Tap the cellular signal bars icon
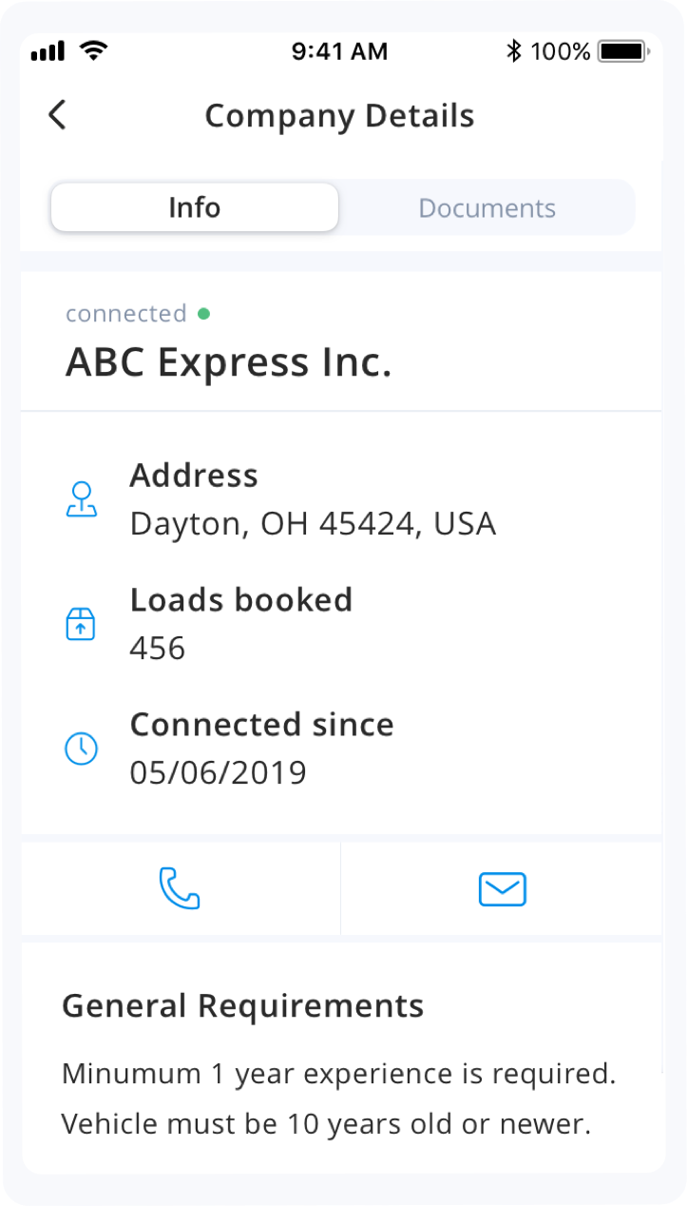 point(47,52)
